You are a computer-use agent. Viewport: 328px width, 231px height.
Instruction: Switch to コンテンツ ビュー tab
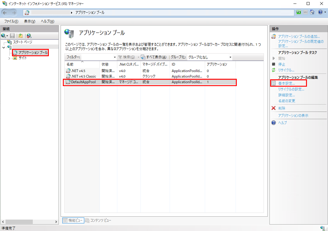coord(98,220)
